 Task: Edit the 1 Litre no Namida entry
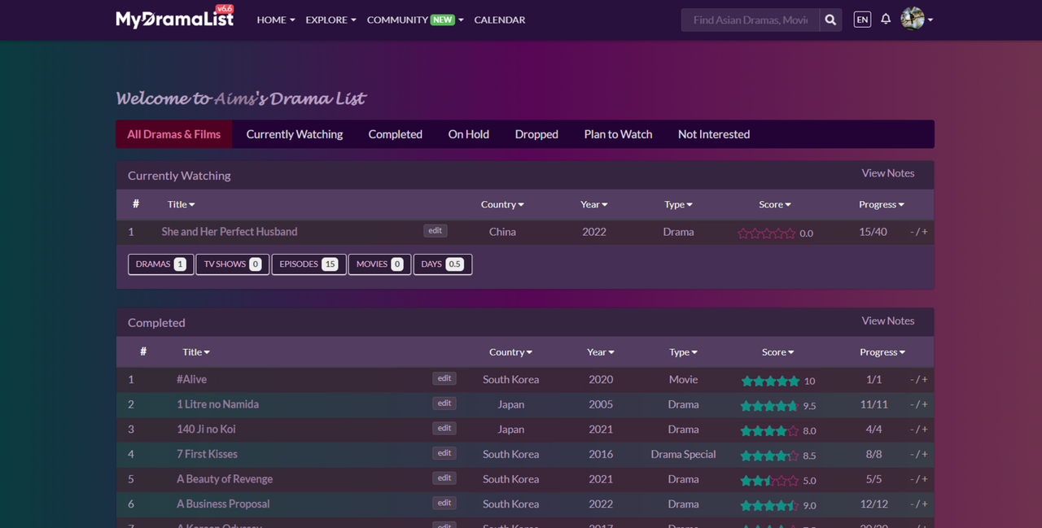pyautogui.click(x=444, y=404)
